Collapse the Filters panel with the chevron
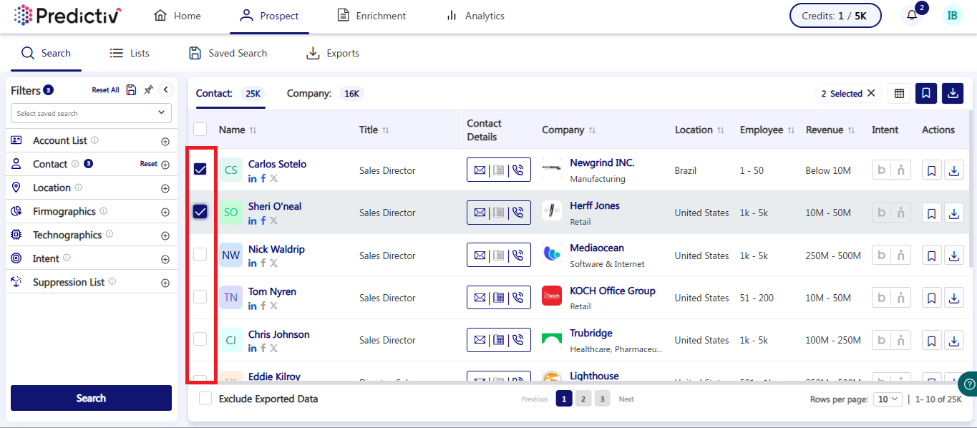This screenshot has width=977, height=428. point(165,89)
